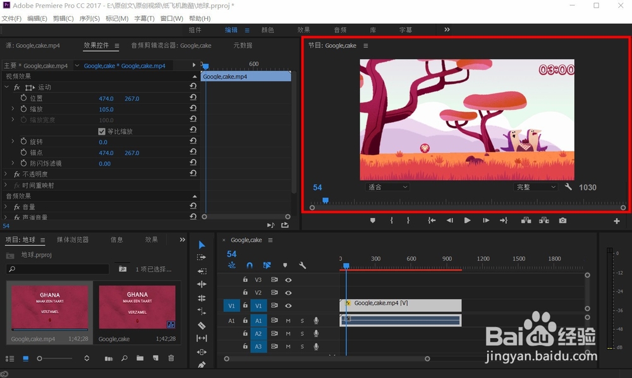Click the Extract button
This screenshot has width=632, height=378.
point(544,221)
